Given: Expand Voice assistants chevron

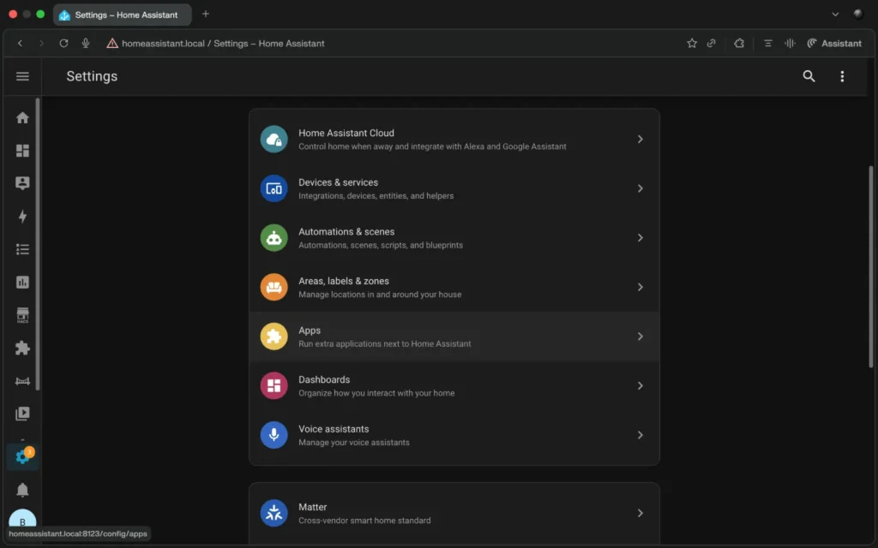Looking at the screenshot, I should tap(640, 434).
